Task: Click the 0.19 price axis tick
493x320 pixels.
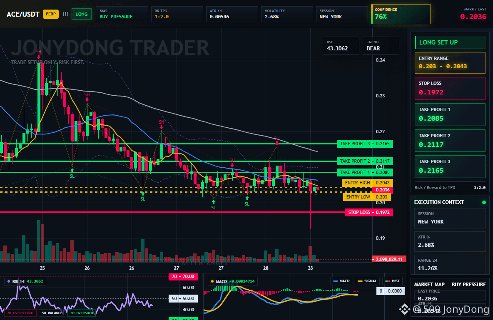Action: pos(381,238)
